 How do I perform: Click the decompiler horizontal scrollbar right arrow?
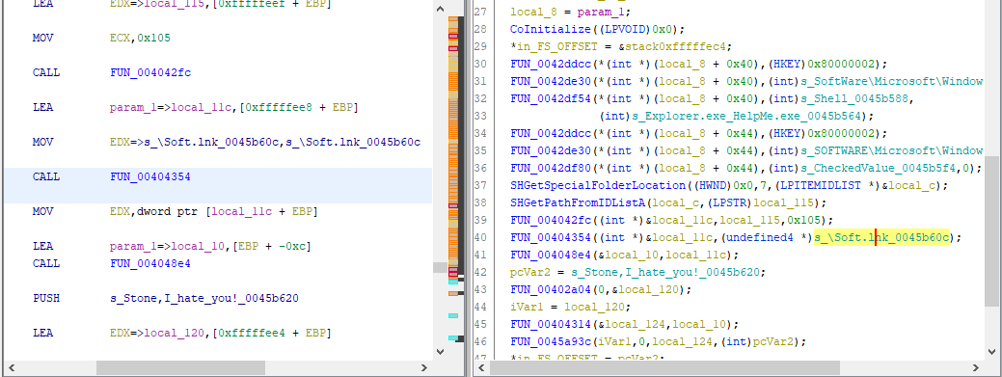point(976,367)
